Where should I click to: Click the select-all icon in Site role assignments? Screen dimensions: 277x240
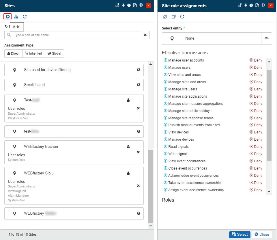(165, 16)
